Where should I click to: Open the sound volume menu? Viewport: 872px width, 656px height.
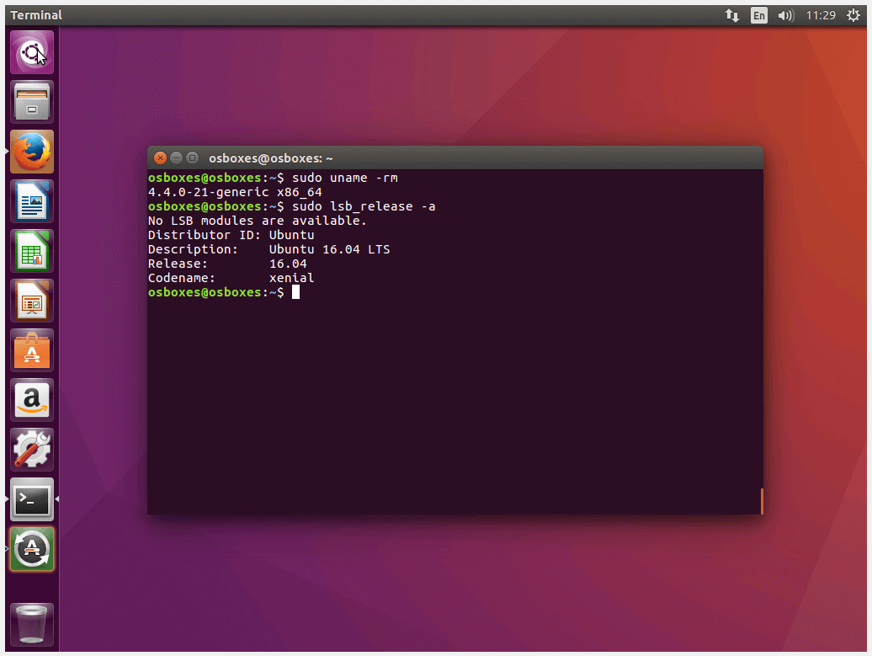click(x=784, y=14)
